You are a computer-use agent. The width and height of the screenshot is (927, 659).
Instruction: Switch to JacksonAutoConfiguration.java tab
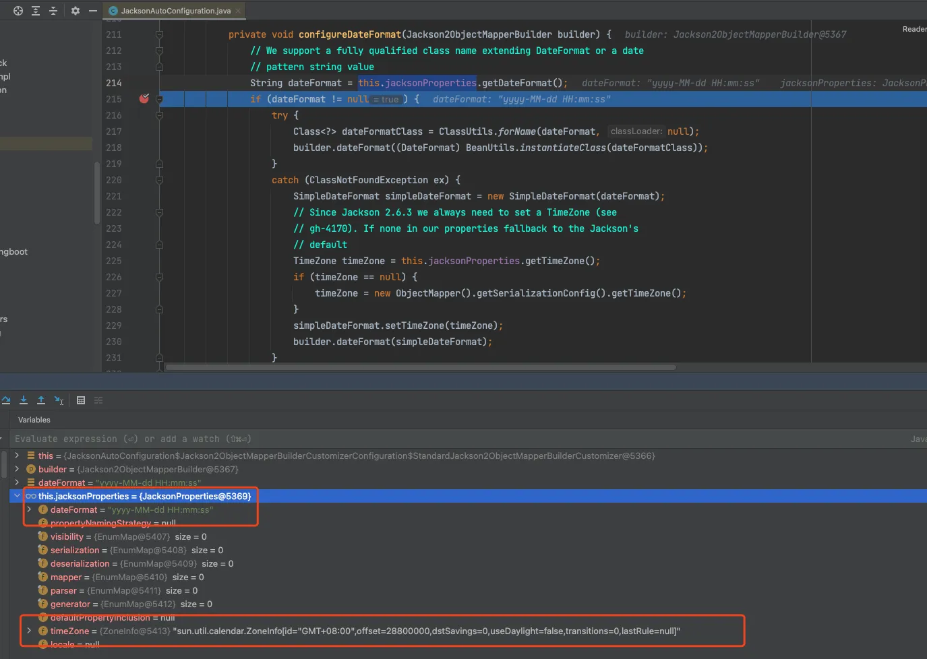175,11
